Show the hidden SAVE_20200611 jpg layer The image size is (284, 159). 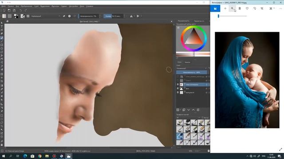[177, 76]
